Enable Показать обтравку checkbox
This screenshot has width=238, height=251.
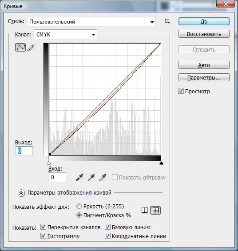115,177
